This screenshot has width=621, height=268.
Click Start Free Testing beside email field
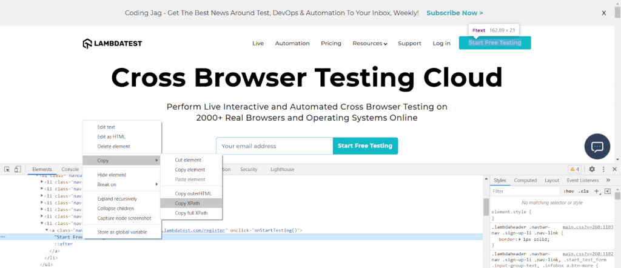click(x=365, y=146)
